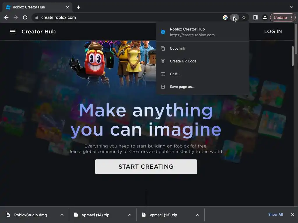Click the Update button in toolbar
The height and width of the screenshot is (223, 298).
(280, 17)
